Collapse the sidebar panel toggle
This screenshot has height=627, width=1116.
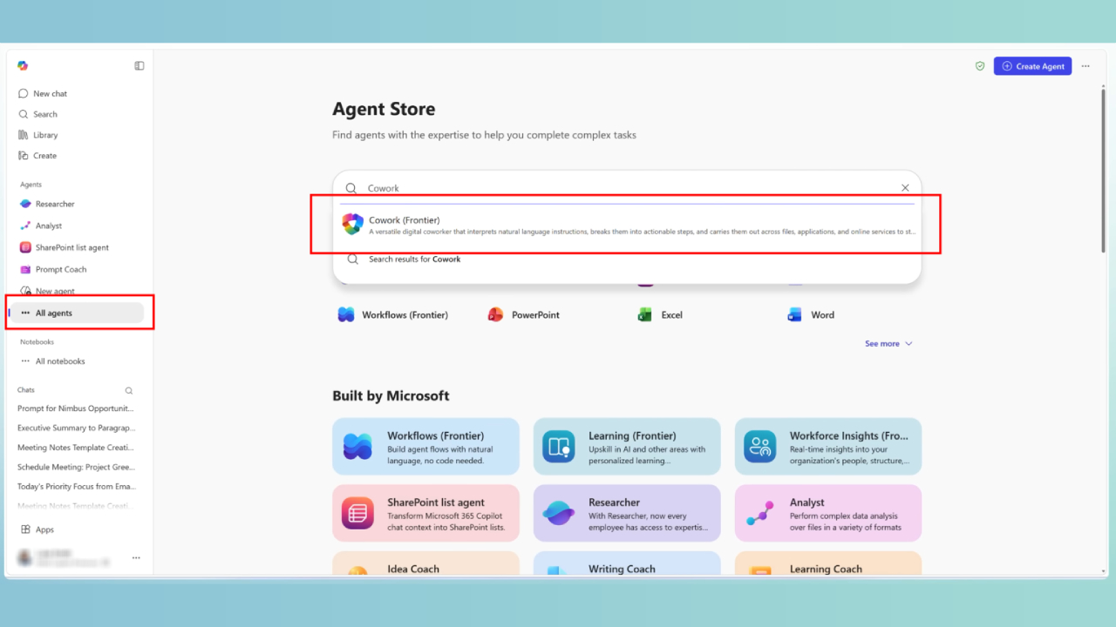point(139,66)
